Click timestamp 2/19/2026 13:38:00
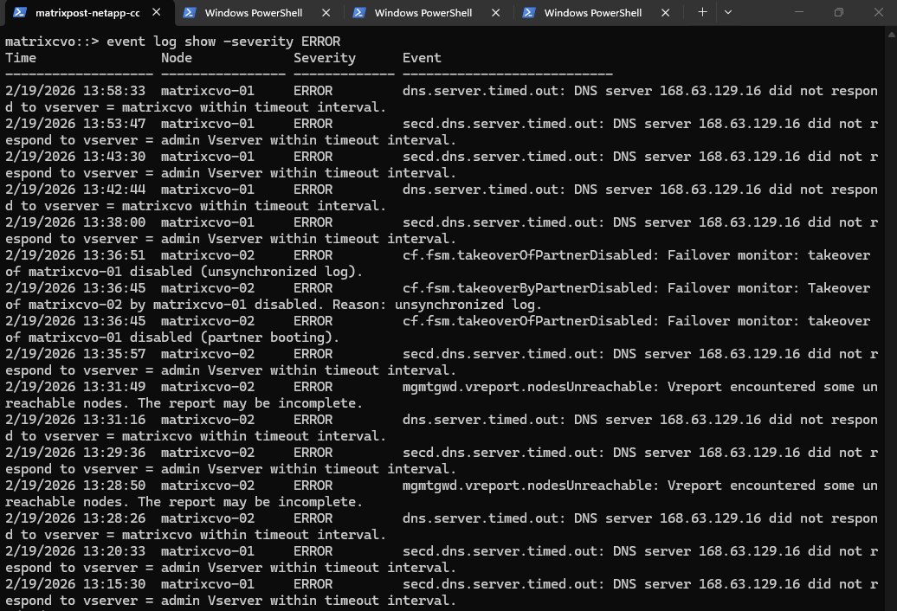Viewport: 897px width, 611px height. tap(75, 222)
